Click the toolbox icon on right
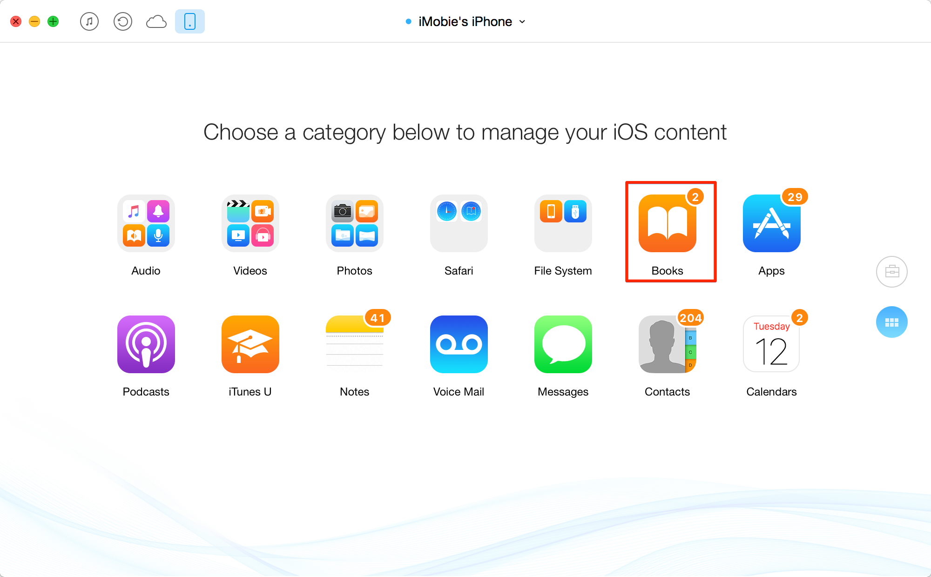 pos(892,271)
